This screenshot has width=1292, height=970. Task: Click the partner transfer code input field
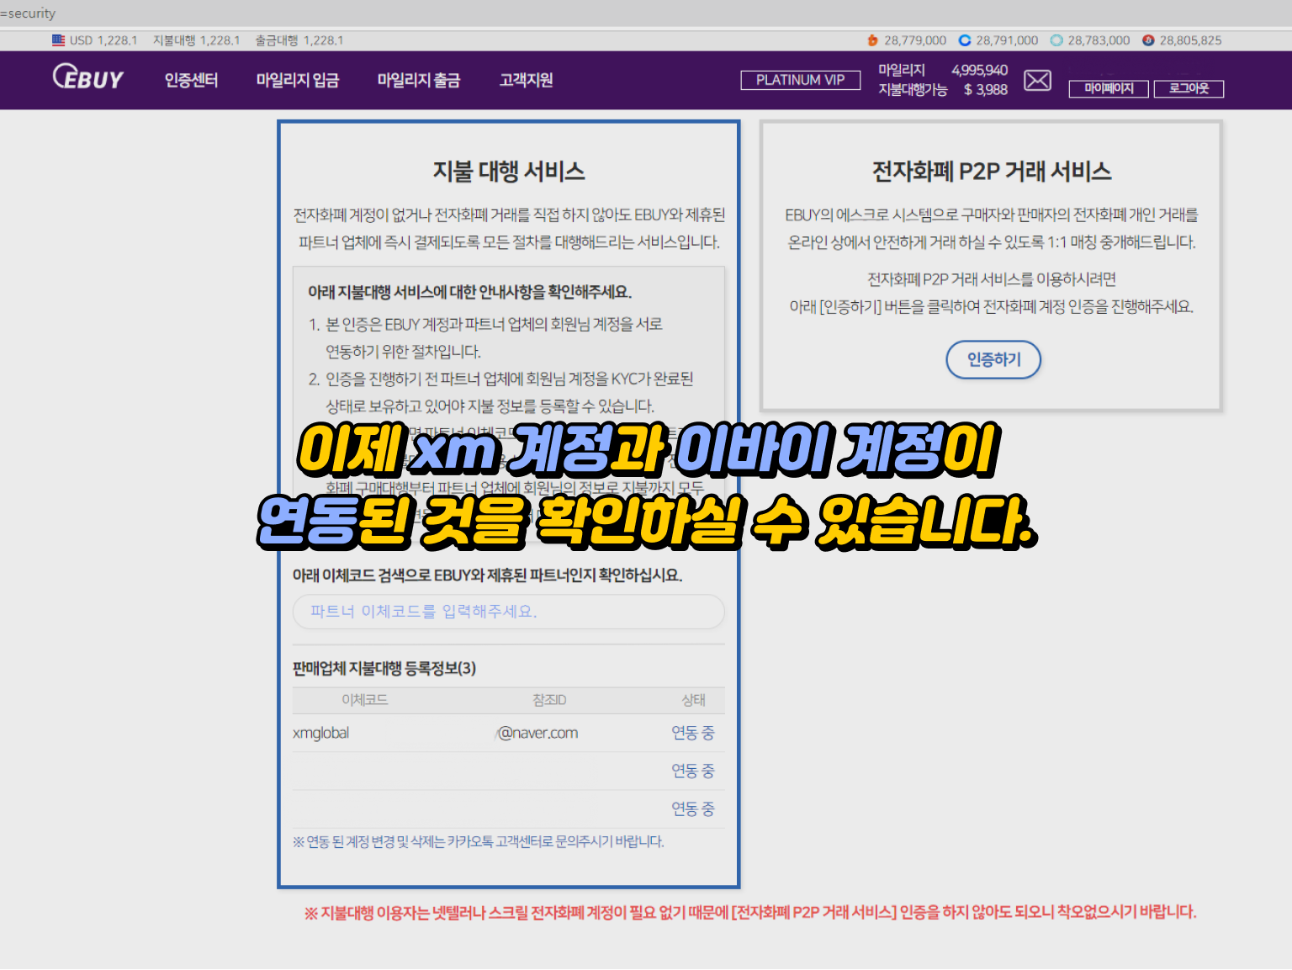pos(508,612)
